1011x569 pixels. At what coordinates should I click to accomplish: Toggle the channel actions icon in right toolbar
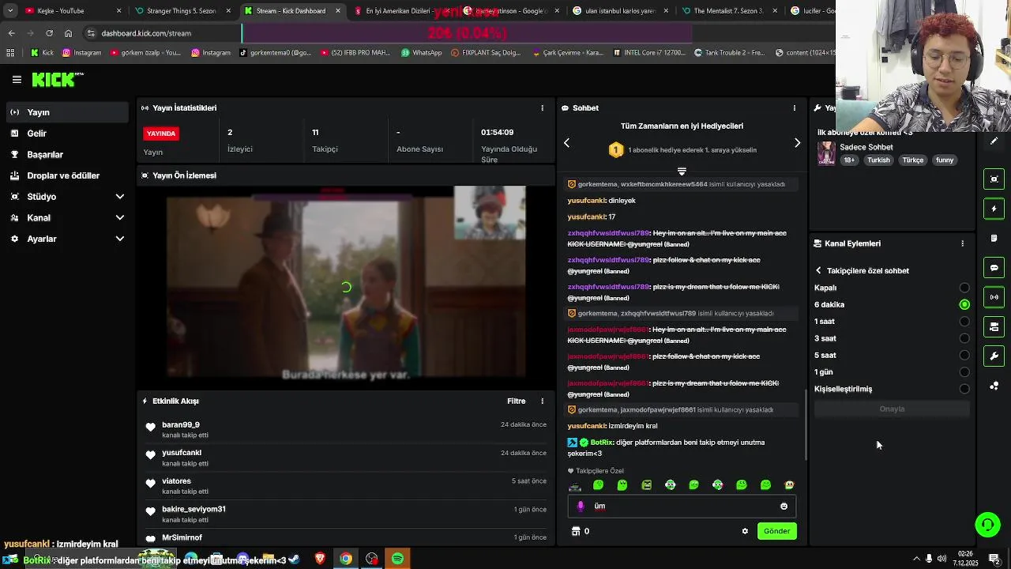click(x=994, y=326)
